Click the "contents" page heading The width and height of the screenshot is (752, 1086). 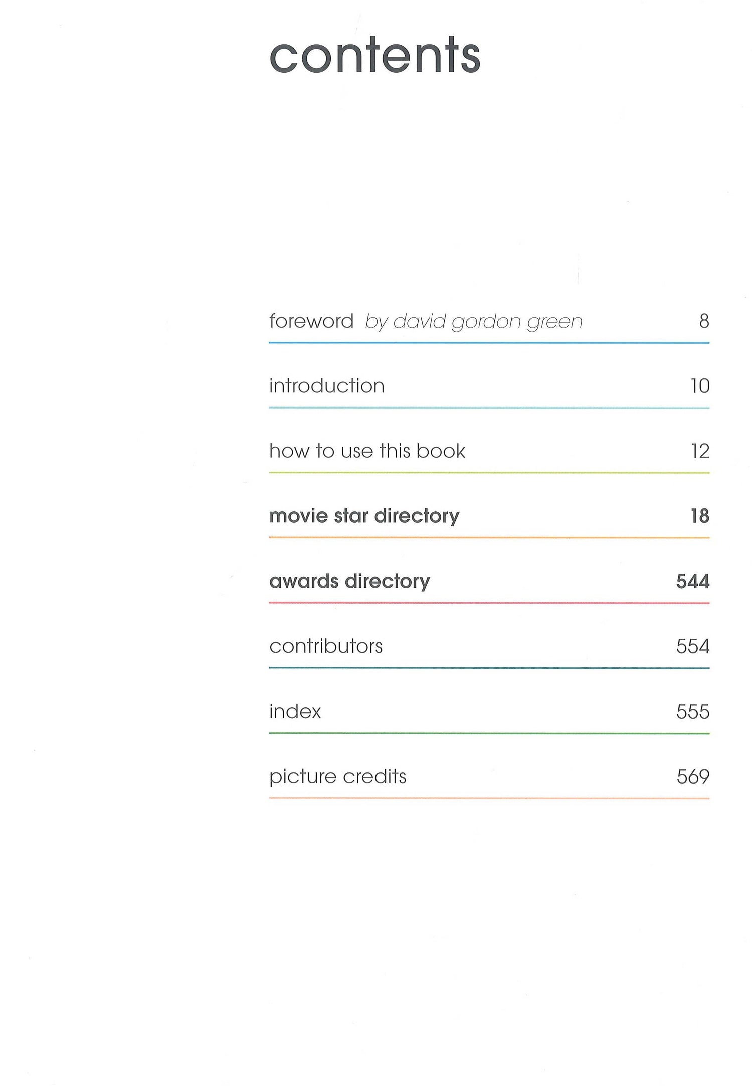375,55
